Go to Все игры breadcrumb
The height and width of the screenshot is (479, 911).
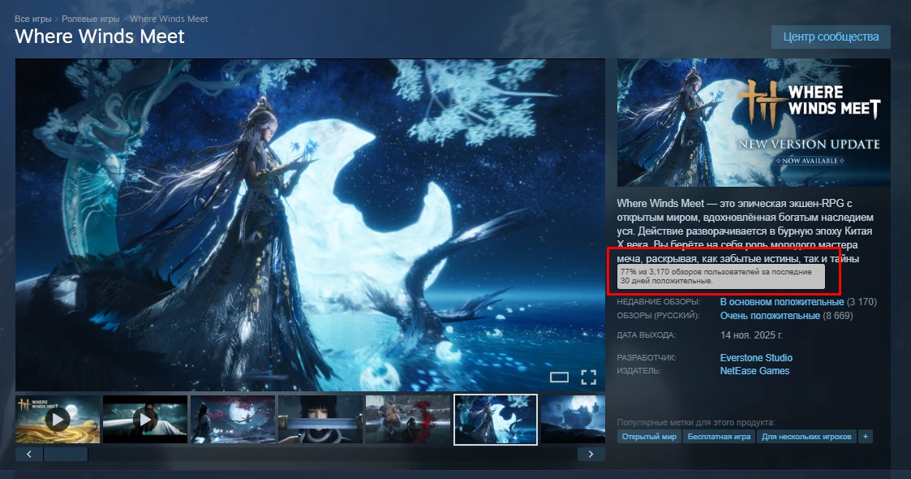(33, 19)
